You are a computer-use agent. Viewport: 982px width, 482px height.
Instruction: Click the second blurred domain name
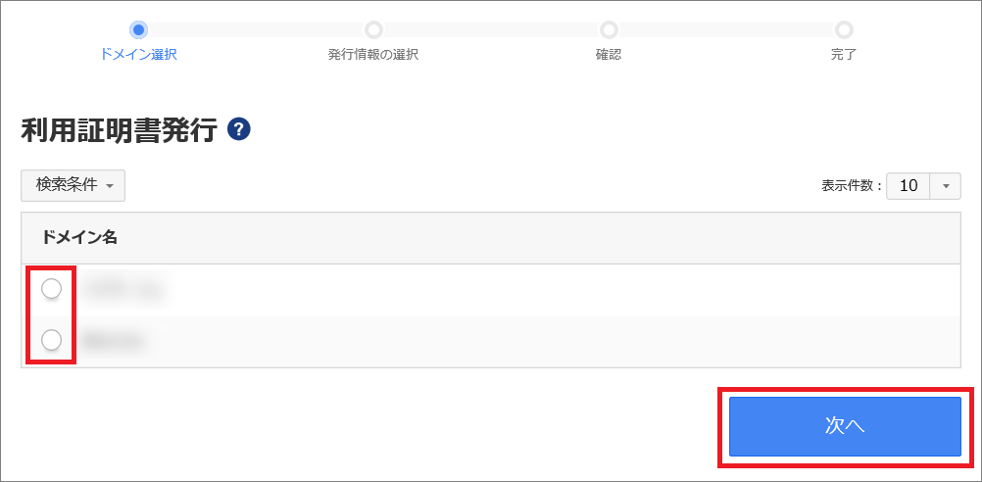(115, 341)
